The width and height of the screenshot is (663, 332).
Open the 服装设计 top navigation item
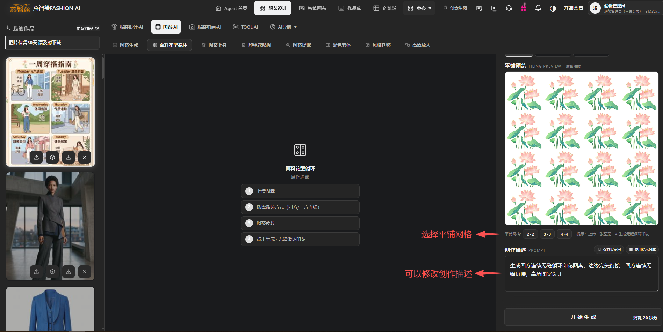tap(273, 8)
